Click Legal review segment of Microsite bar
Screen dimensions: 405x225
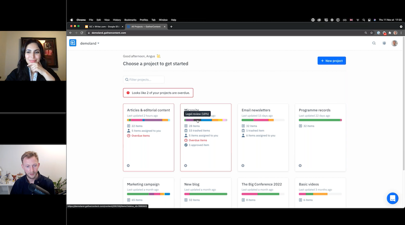click(x=197, y=120)
